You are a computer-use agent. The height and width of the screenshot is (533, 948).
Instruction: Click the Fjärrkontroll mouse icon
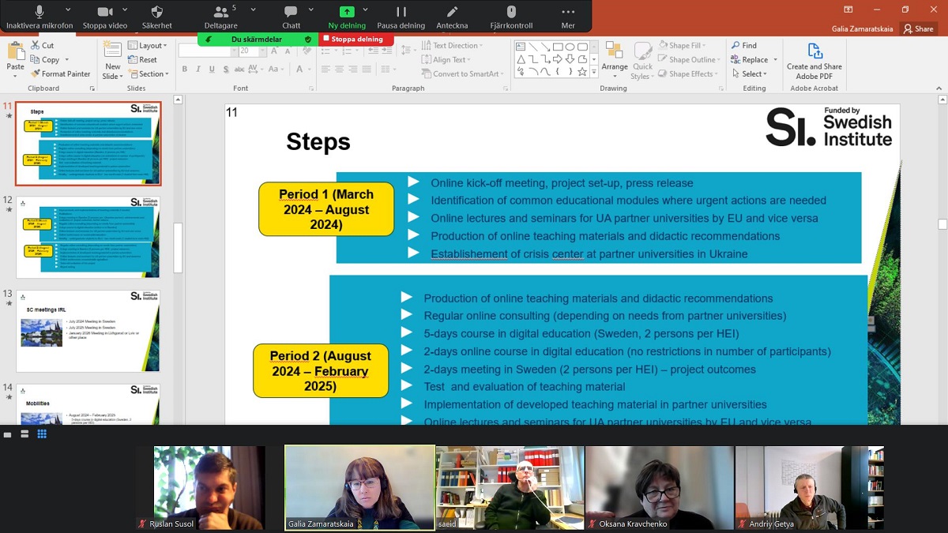click(x=511, y=12)
